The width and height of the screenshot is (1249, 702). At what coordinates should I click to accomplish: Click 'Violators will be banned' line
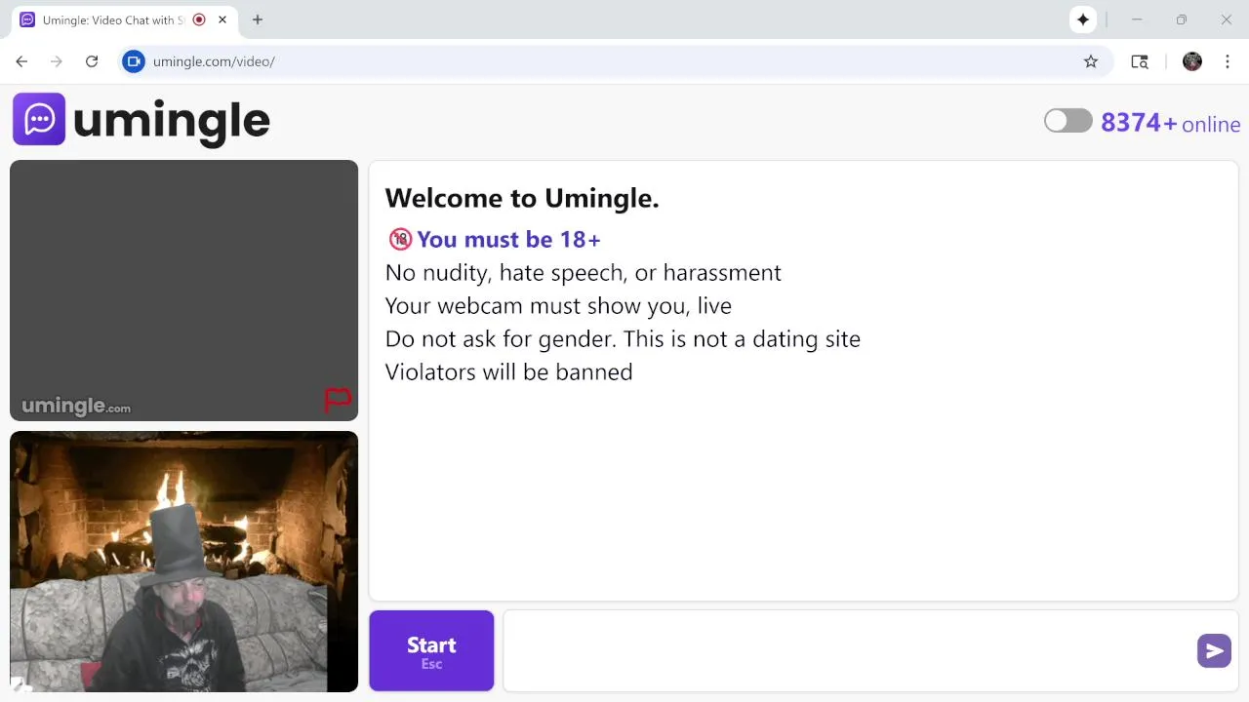[508, 372]
